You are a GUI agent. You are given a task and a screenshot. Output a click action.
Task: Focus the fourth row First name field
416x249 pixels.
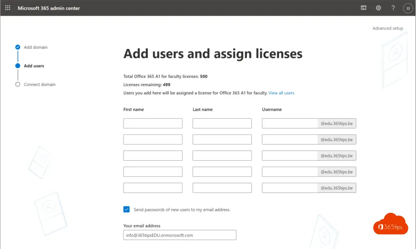click(153, 172)
